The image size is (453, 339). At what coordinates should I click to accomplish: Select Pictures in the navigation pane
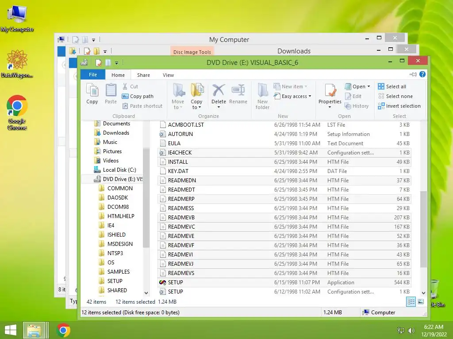(108, 151)
